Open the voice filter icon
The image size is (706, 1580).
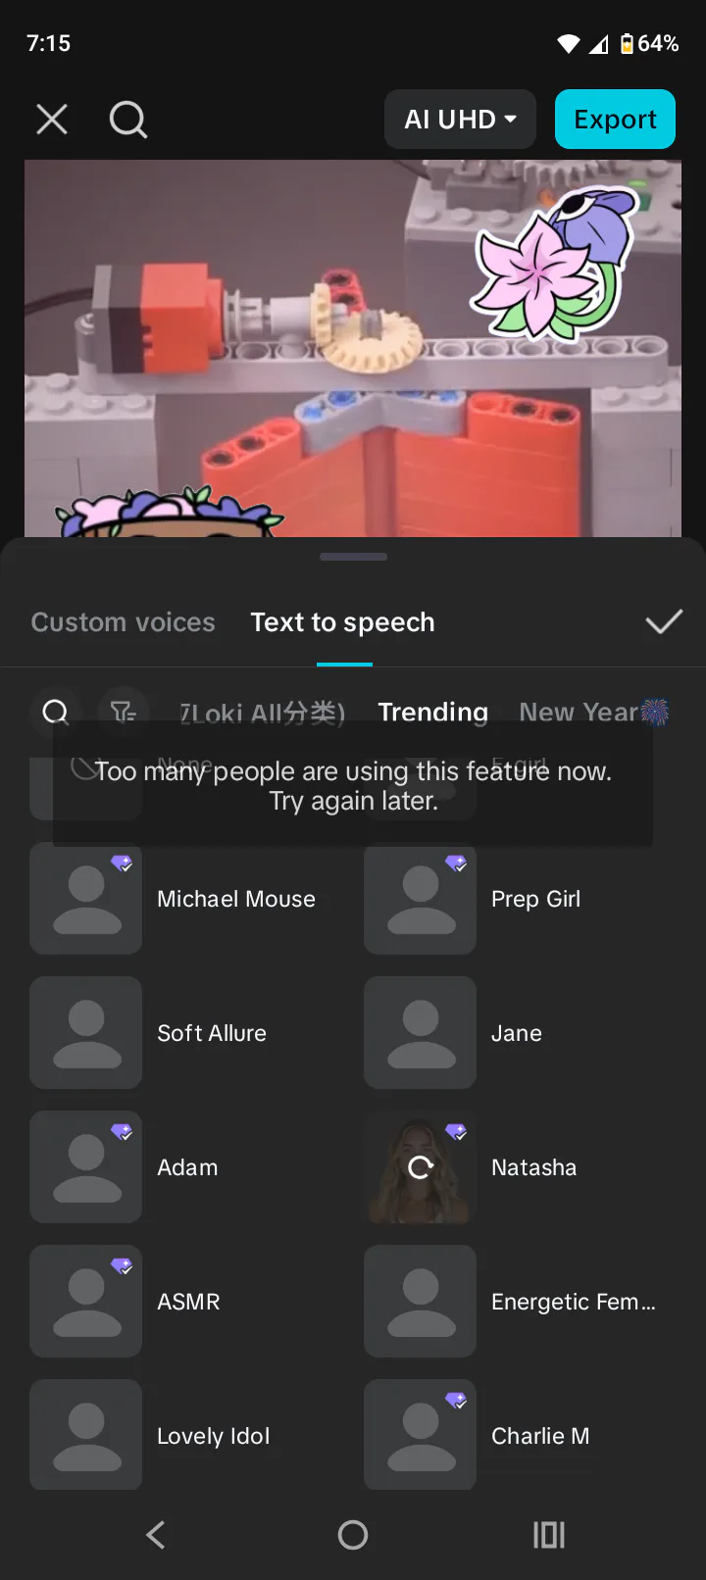pos(124,712)
